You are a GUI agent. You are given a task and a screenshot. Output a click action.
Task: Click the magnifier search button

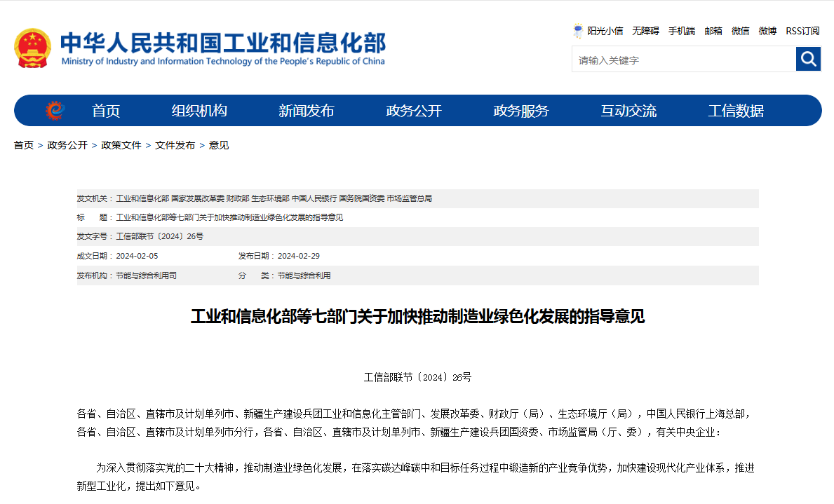point(808,59)
